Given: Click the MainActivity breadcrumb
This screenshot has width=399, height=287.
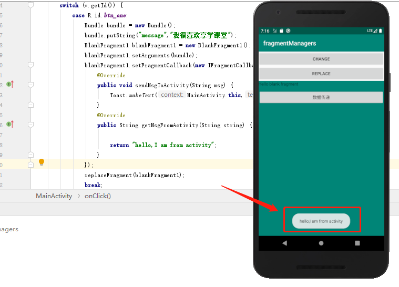Looking at the screenshot, I should point(54,196).
